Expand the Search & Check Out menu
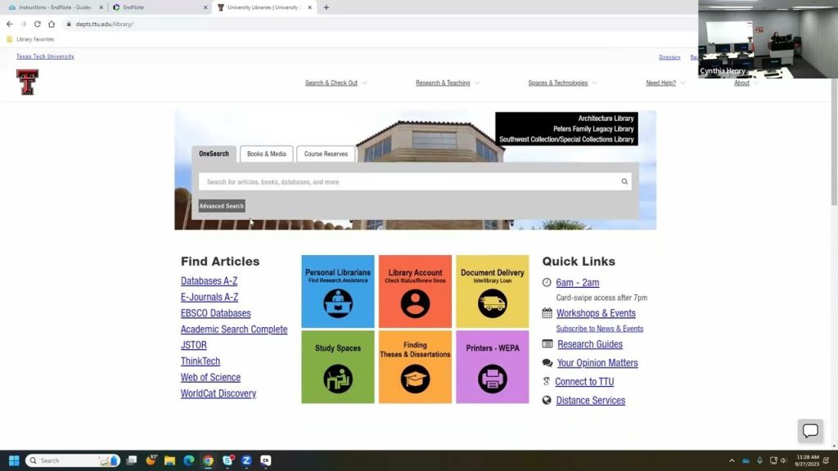Image resolution: width=838 pixels, height=471 pixels. click(336, 83)
